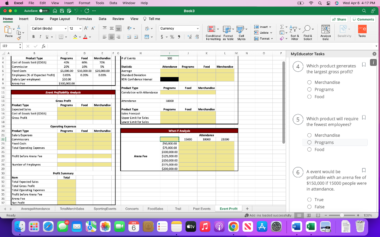Switch to Page Layout view in status bar
380x237 pixels.
click(309, 215)
